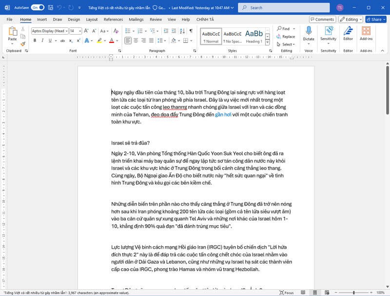Open the Comments pane button
The height and width of the screenshot is (296, 390).
(323, 20)
